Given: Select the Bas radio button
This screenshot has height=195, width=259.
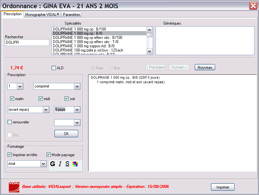Looking at the screenshot, I should (111, 68).
